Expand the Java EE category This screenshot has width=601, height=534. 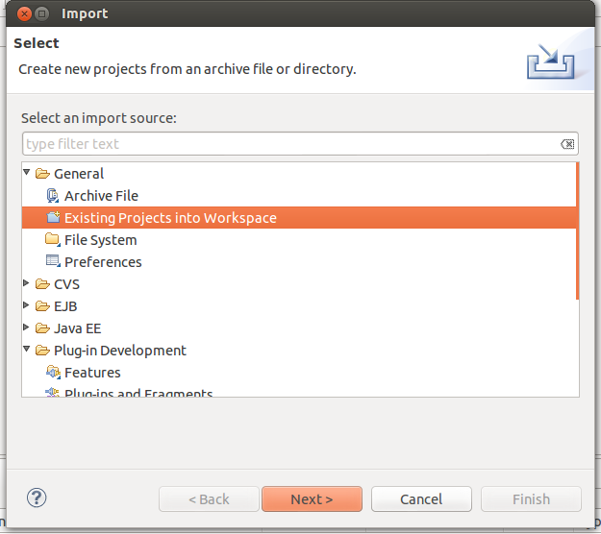point(28,328)
